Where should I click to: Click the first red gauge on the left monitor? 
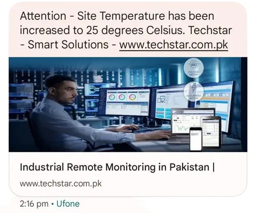(112, 97)
